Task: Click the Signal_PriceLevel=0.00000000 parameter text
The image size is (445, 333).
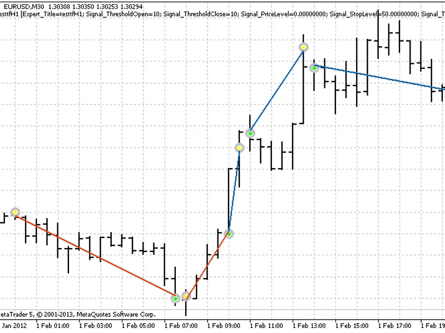Action: [284, 14]
